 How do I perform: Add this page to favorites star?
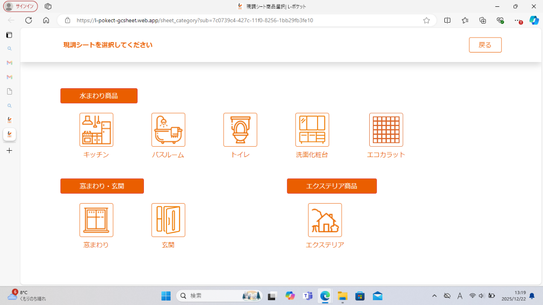pos(426,20)
